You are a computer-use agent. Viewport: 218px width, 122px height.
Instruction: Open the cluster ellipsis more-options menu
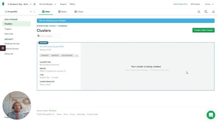(x=76, y=56)
